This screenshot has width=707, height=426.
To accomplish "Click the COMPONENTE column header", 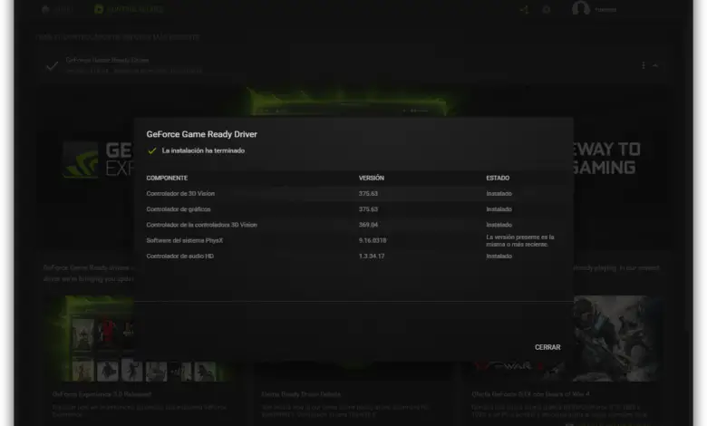I will click(167, 178).
